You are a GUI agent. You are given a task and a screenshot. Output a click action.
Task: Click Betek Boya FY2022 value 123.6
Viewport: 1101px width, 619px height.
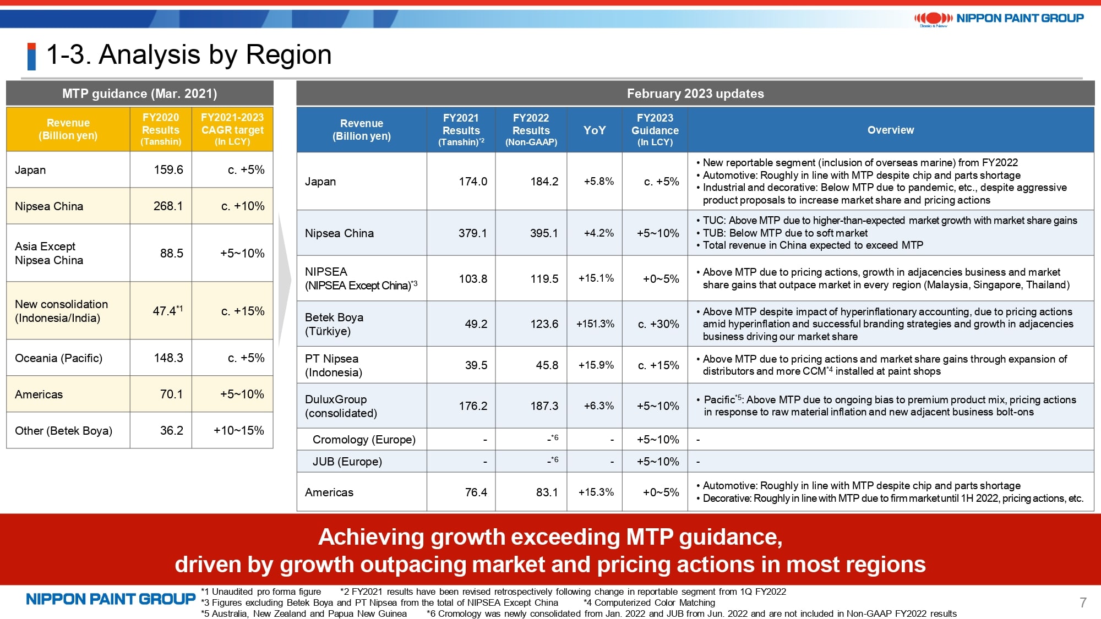(544, 324)
